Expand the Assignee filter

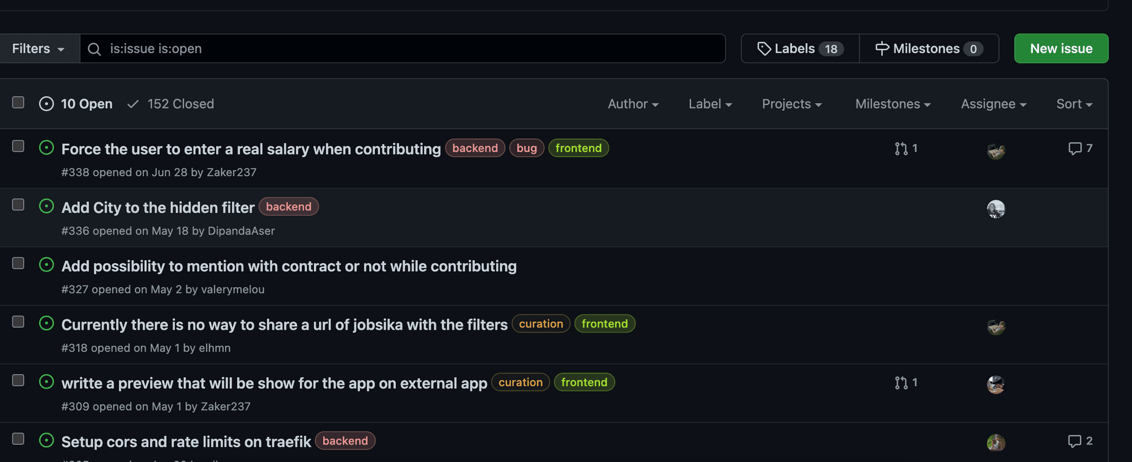[x=994, y=104]
